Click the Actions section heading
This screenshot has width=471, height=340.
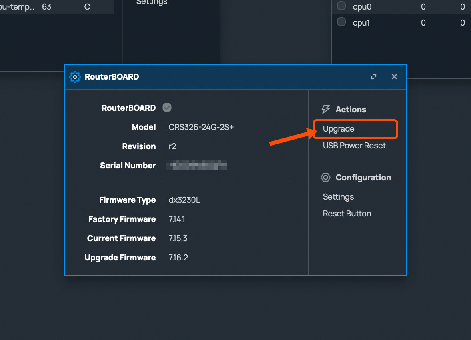pyautogui.click(x=351, y=110)
